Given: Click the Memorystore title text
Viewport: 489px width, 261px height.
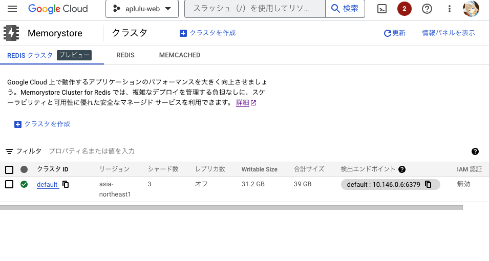Looking at the screenshot, I should [55, 33].
